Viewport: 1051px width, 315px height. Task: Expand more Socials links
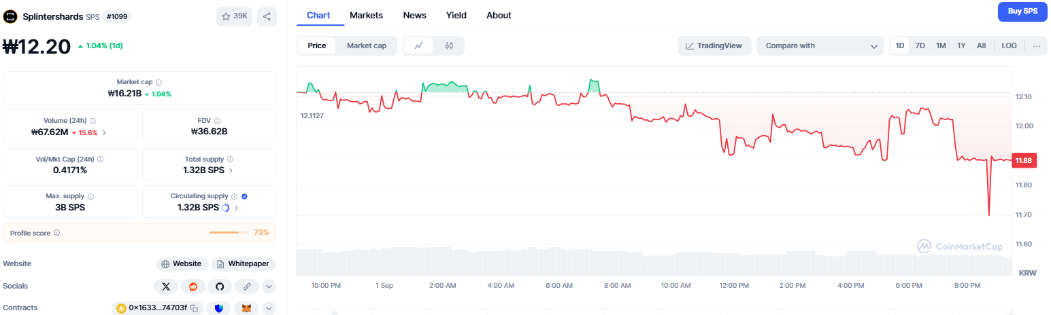point(269,286)
